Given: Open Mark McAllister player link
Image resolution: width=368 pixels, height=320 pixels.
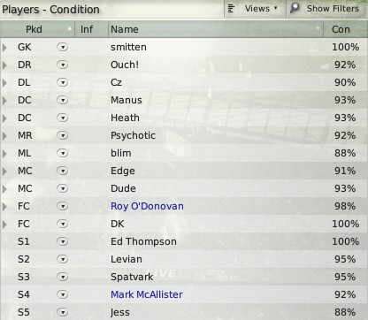Looking at the screenshot, I should (147, 294).
